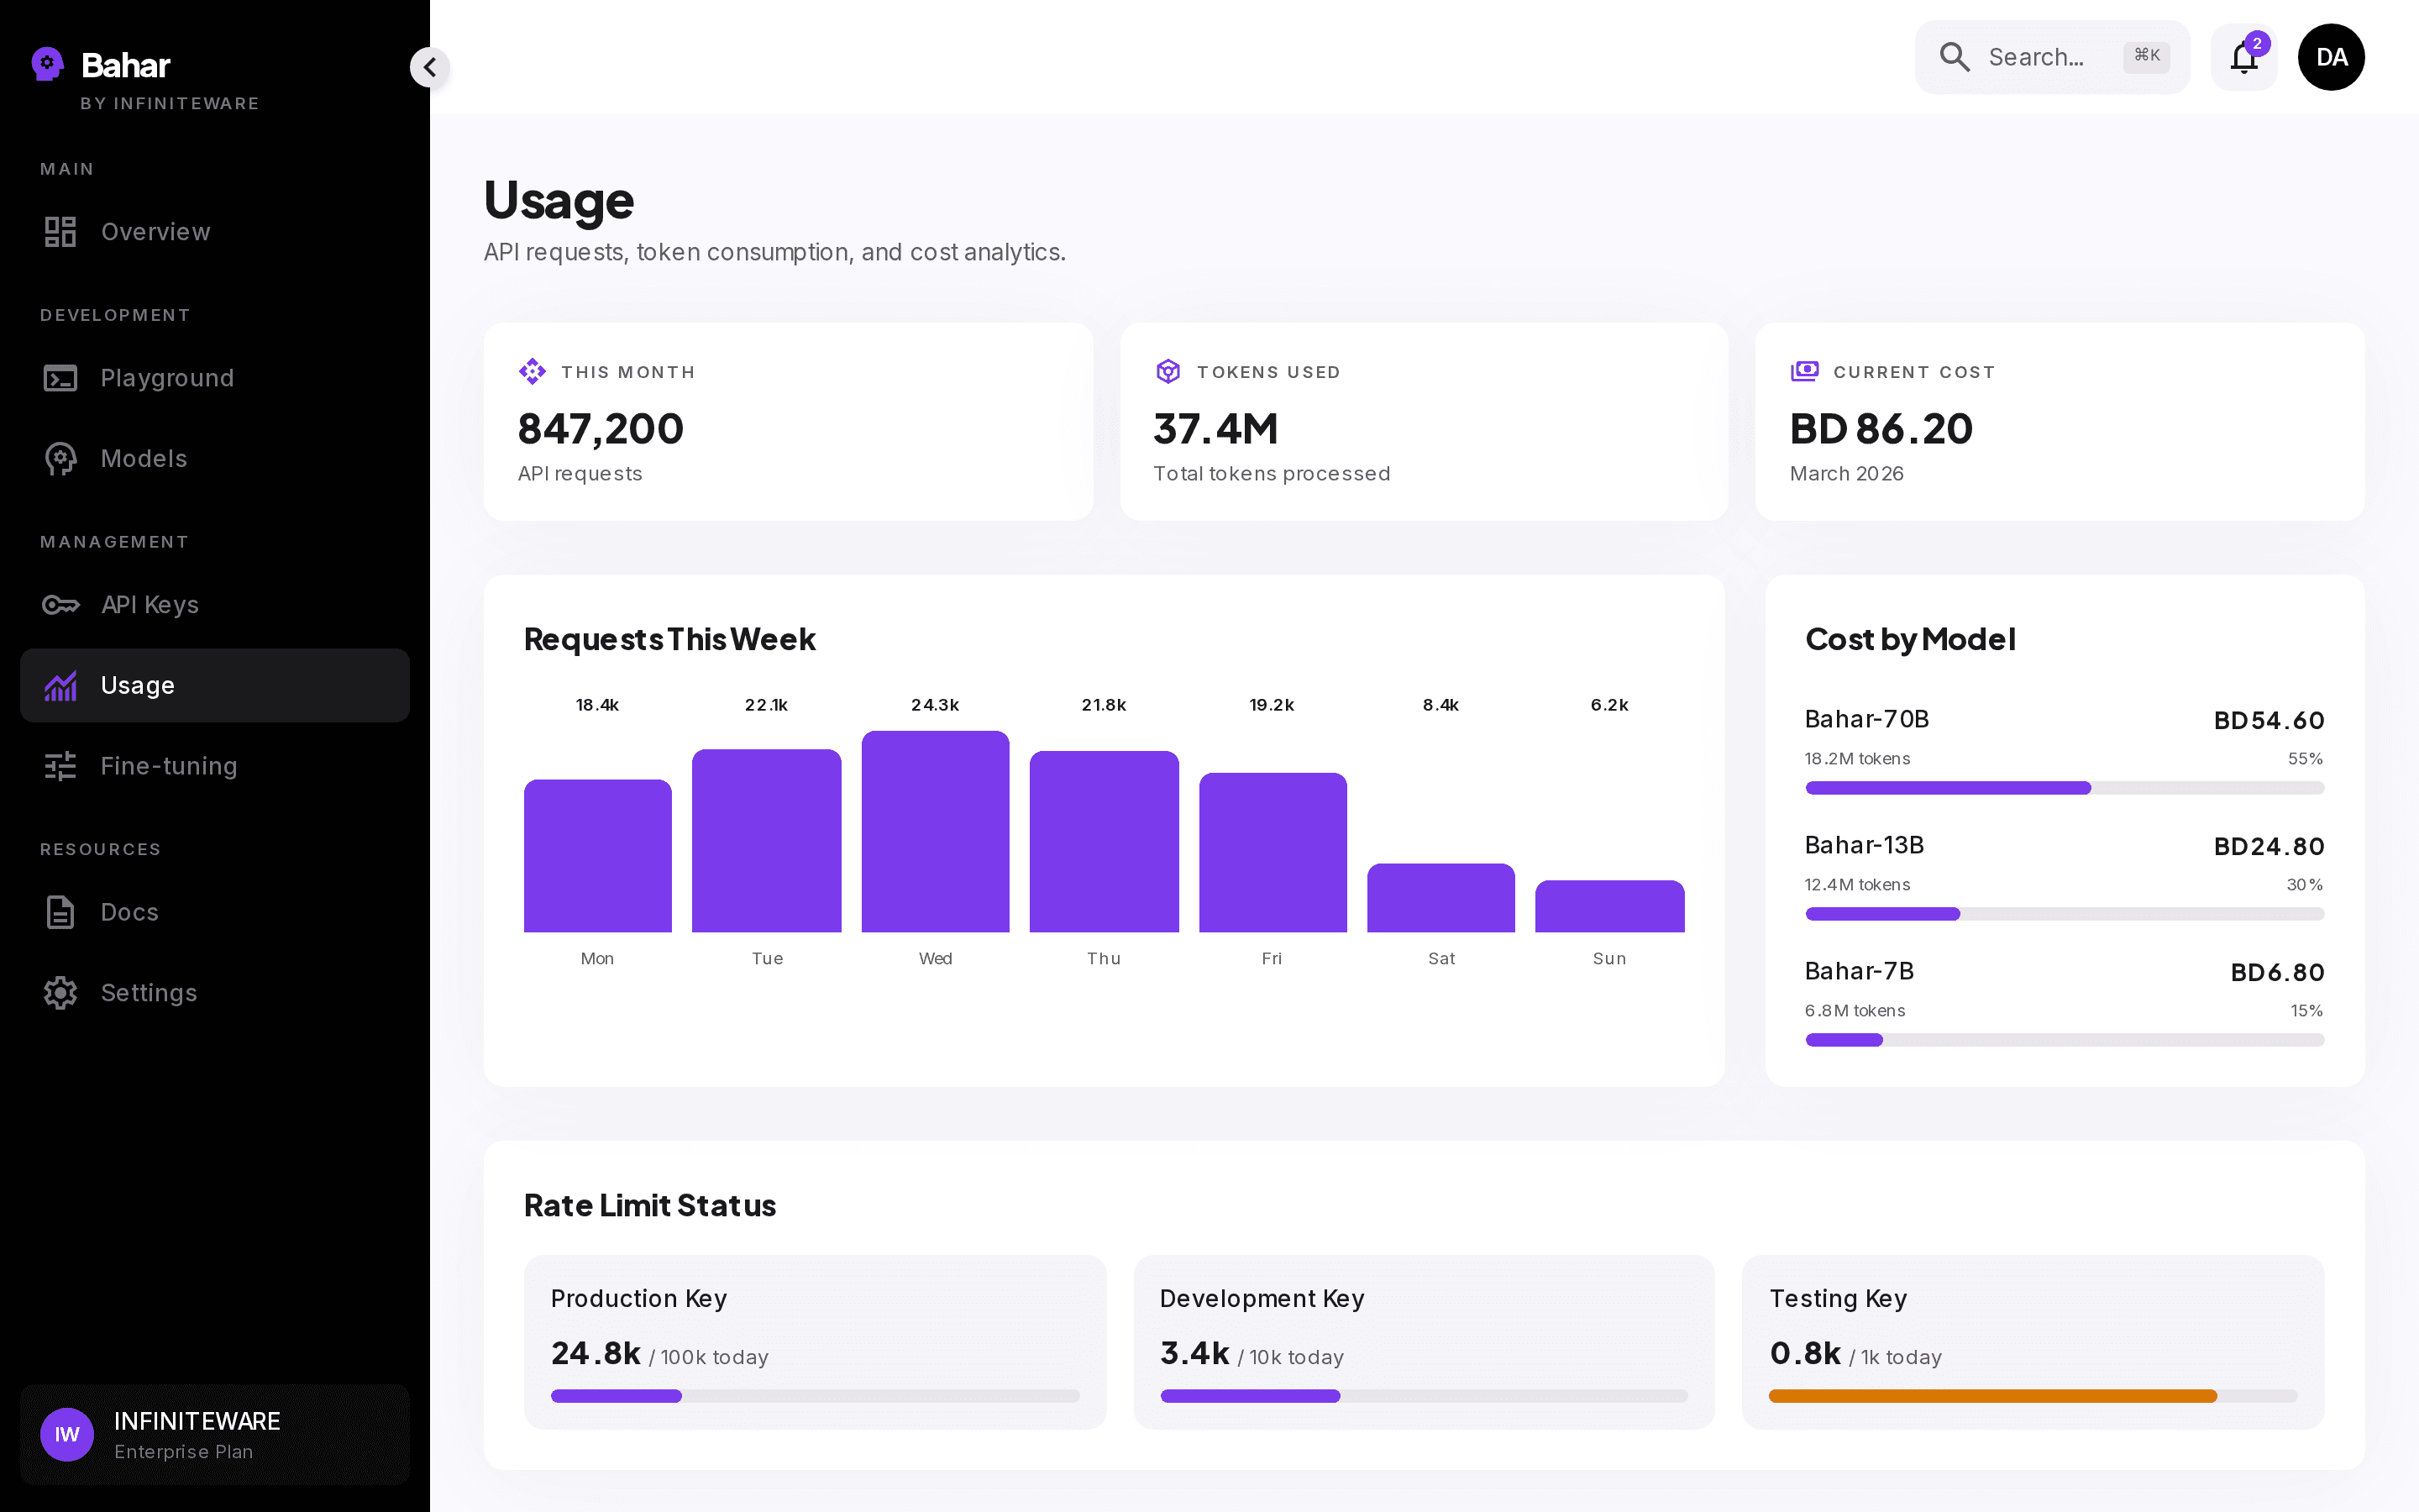Navigate to Playground label
Viewport: 2419px width, 1512px height.
(167, 378)
